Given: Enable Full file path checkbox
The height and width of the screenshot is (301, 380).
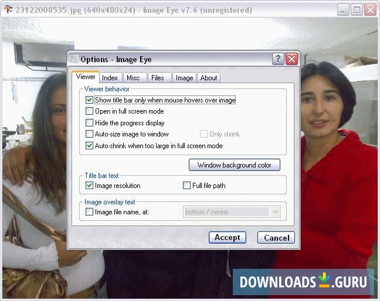Looking at the screenshot, I should point(186,185).
